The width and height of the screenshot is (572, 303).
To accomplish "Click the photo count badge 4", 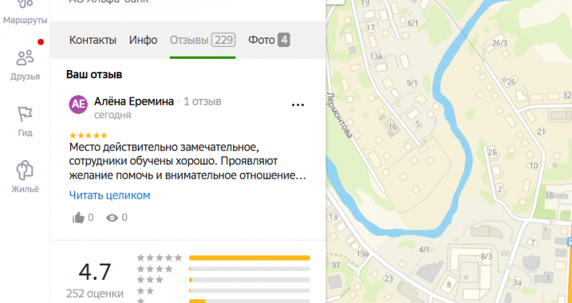I will tap(284, 40).
